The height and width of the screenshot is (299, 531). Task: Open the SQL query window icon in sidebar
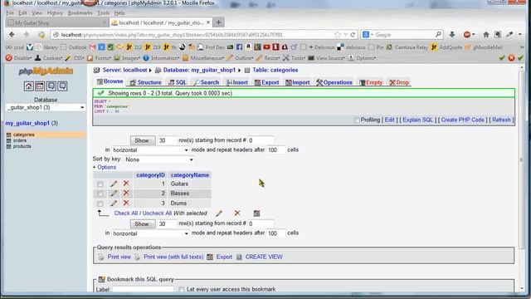pyautogui.click(x=40, y=86)
